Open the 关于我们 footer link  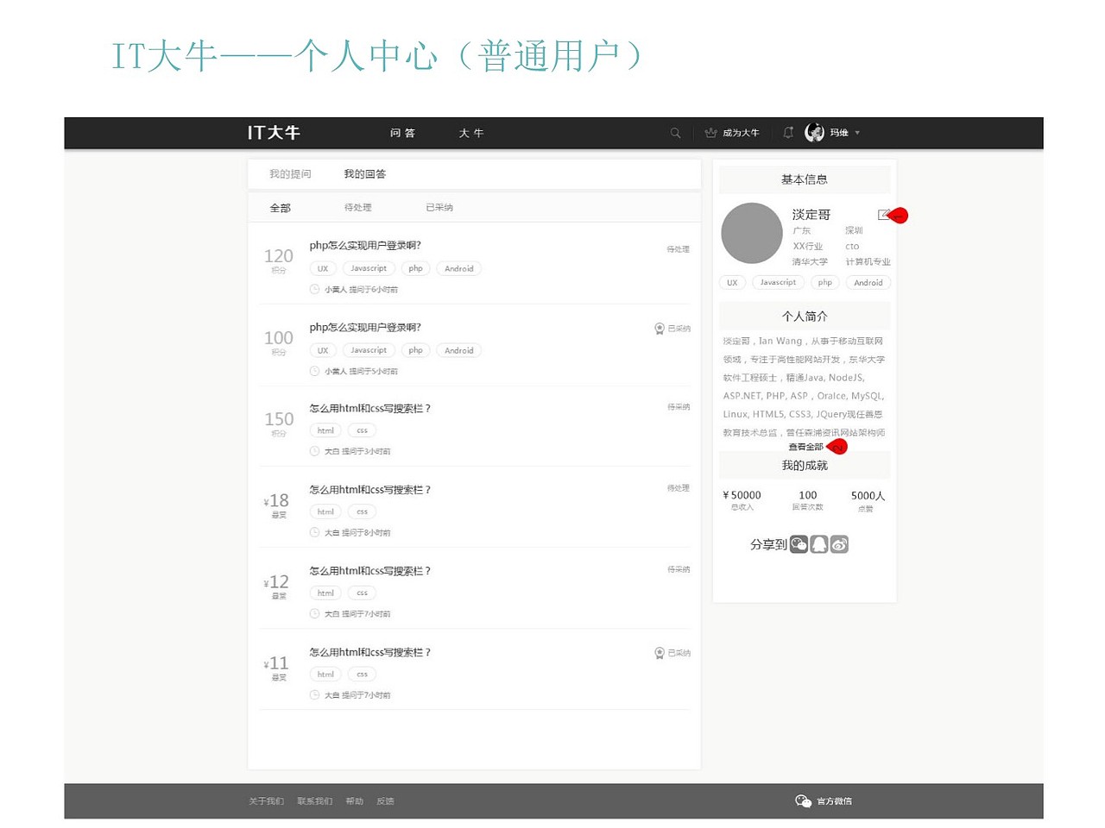pos(266,801)
